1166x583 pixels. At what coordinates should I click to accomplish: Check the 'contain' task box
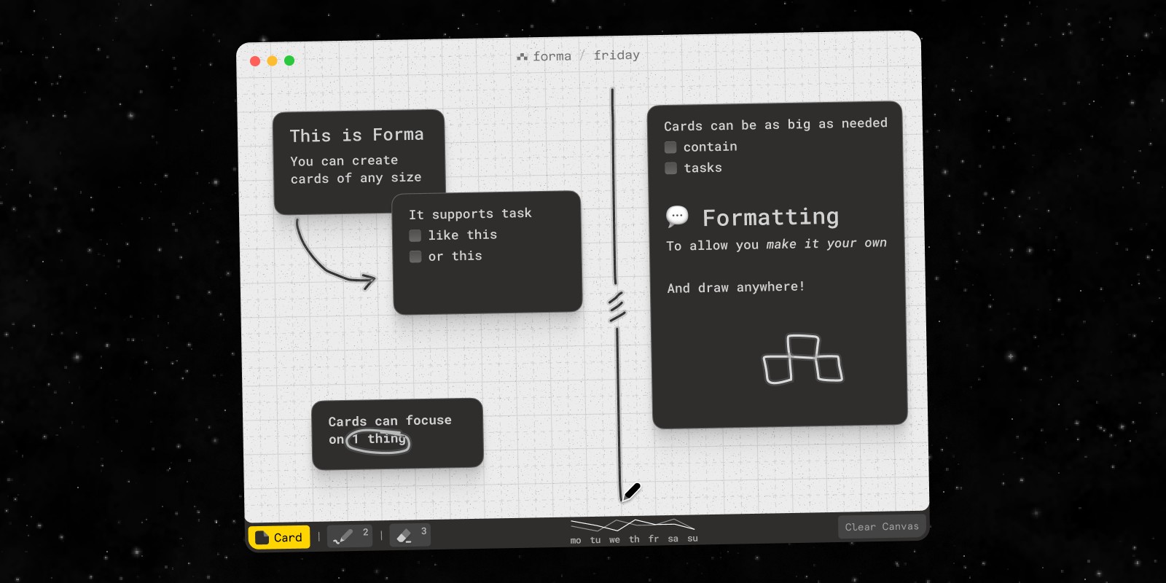click(x=670, y=147)
